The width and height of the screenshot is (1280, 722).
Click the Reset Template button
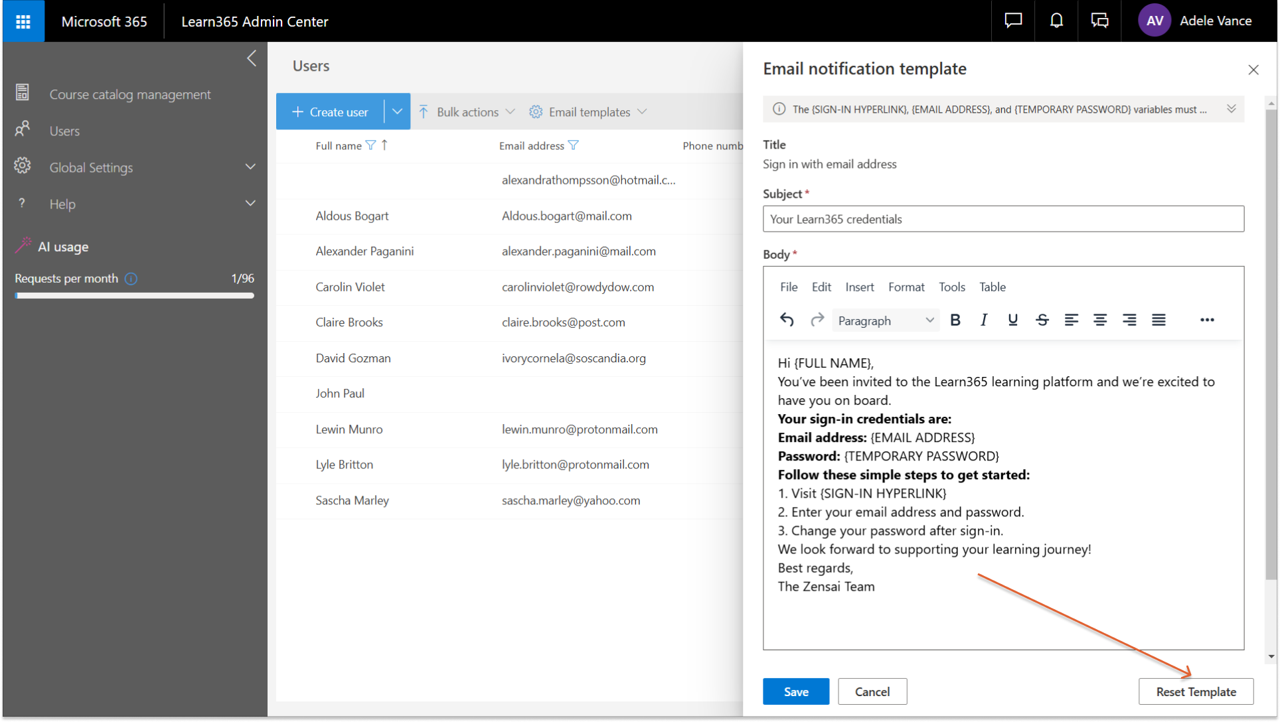(1196, 691)
